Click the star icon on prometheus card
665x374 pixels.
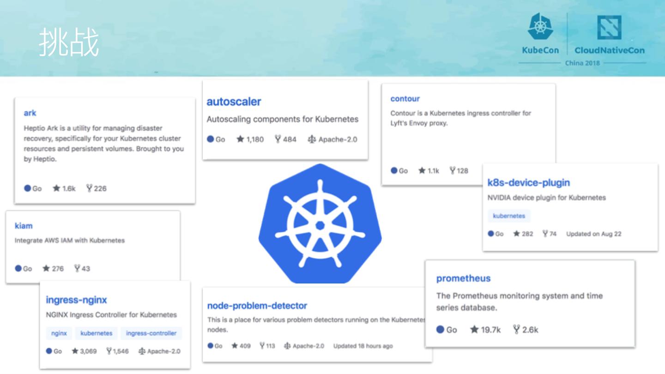pyautogui.click(x=474, y=330)
